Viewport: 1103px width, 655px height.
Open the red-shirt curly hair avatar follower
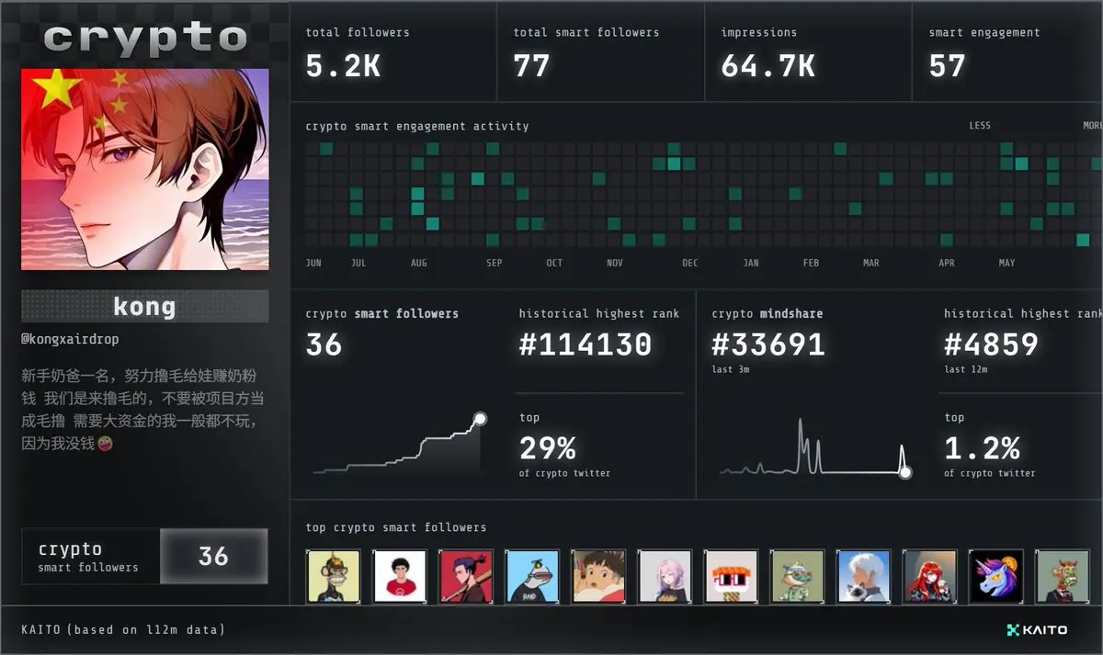pos(400,576)
